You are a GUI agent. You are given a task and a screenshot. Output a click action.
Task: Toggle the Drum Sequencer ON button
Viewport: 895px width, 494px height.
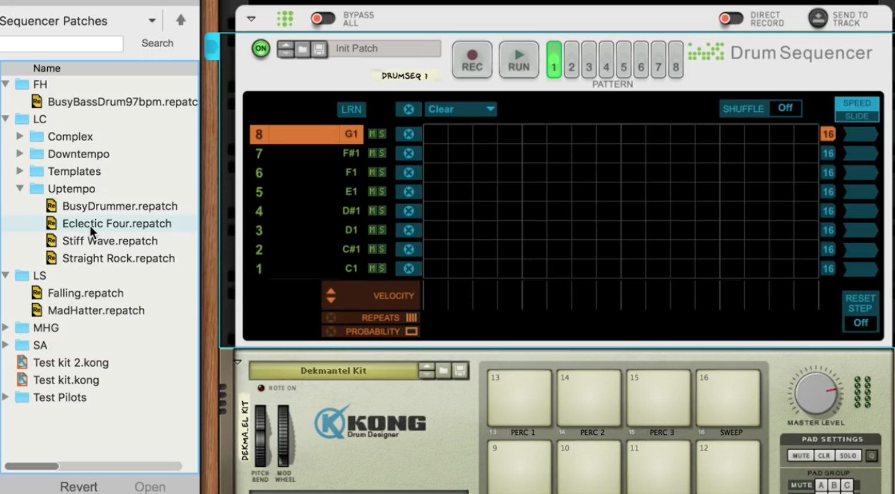[x=261, y=49]
